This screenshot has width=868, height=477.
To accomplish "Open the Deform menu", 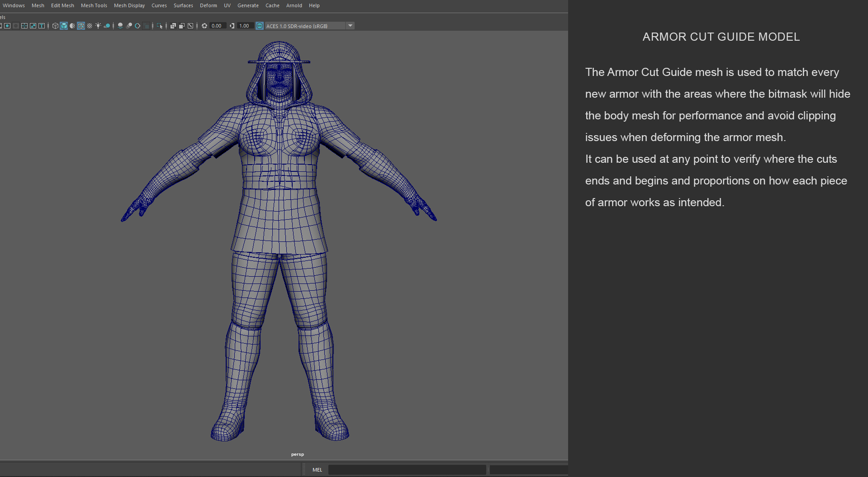I will [209, 5].
